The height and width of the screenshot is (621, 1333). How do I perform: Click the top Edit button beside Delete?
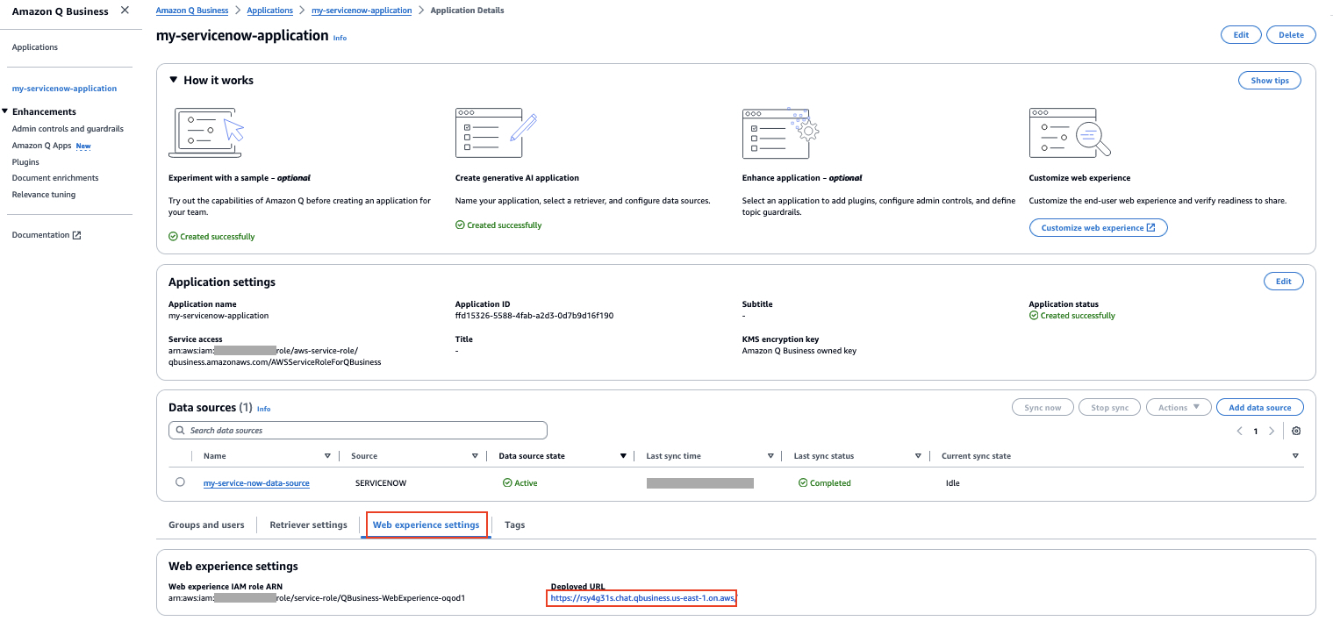pyautogui.click(x=1241, y=35)
